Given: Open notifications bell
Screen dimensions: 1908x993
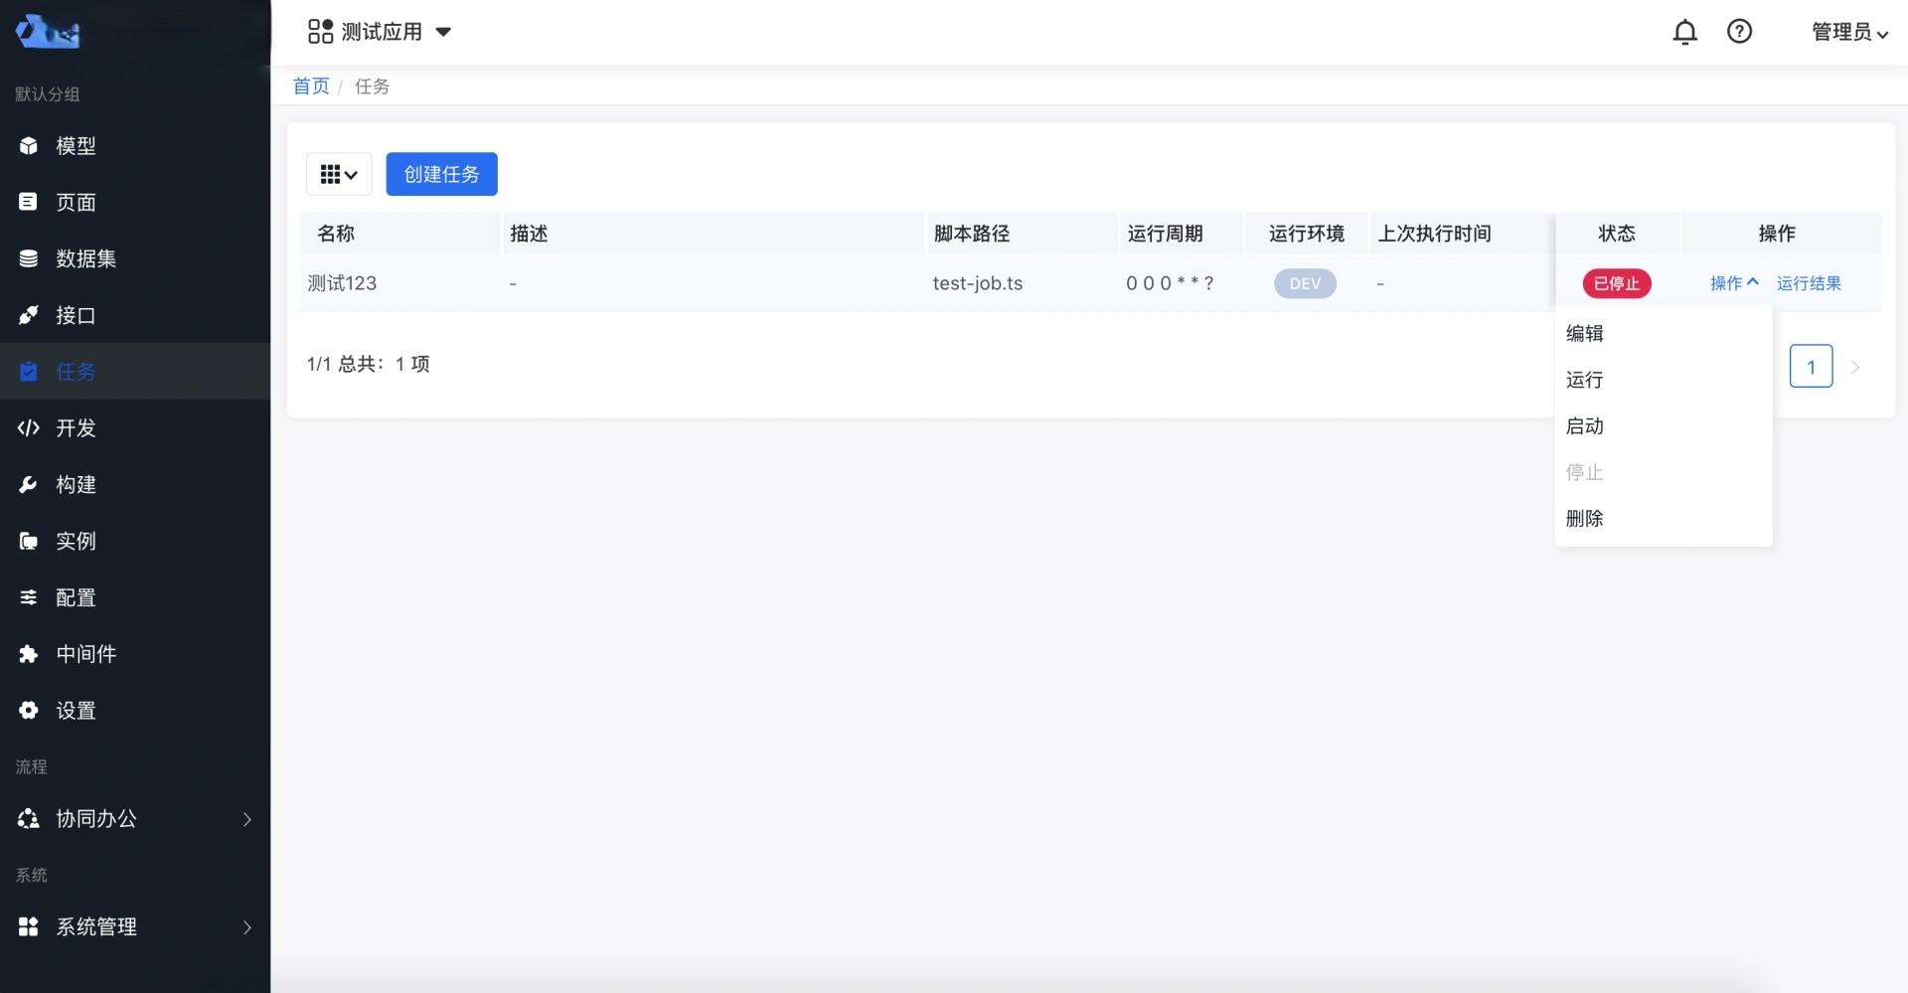Looking at the screenshot, I should [1685, 32].
